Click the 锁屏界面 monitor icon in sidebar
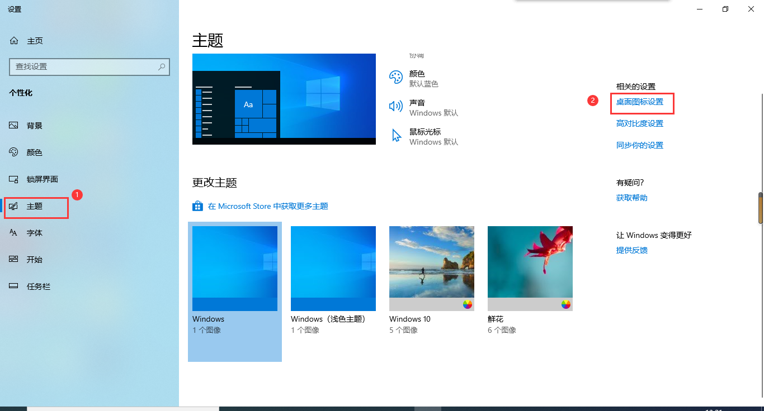764x411 pixels. point(14,179)
